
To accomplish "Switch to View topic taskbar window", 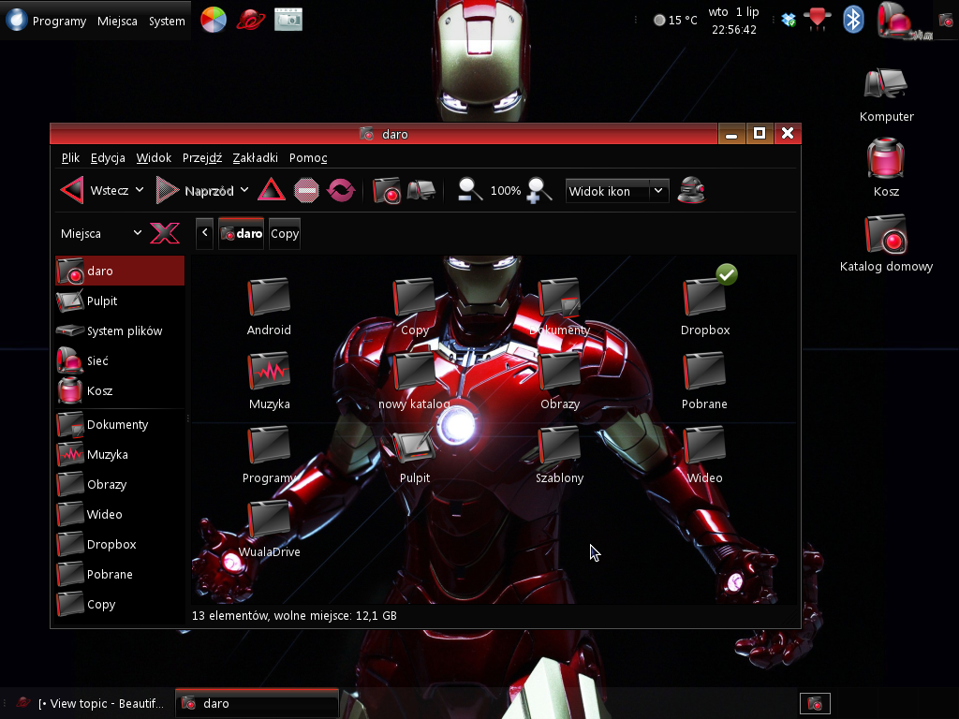I will point(89,704).
